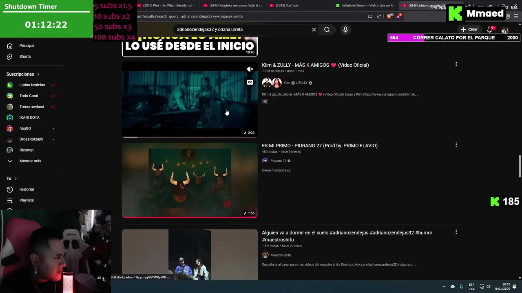Open Bizarrap channel avatar
This screenshot has width=522, height=293.
click(x=10, y=150)
